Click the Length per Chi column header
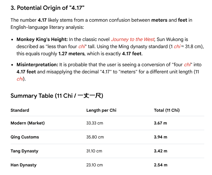The width and height of the screenshot is (212, 175). click(101, 110)
